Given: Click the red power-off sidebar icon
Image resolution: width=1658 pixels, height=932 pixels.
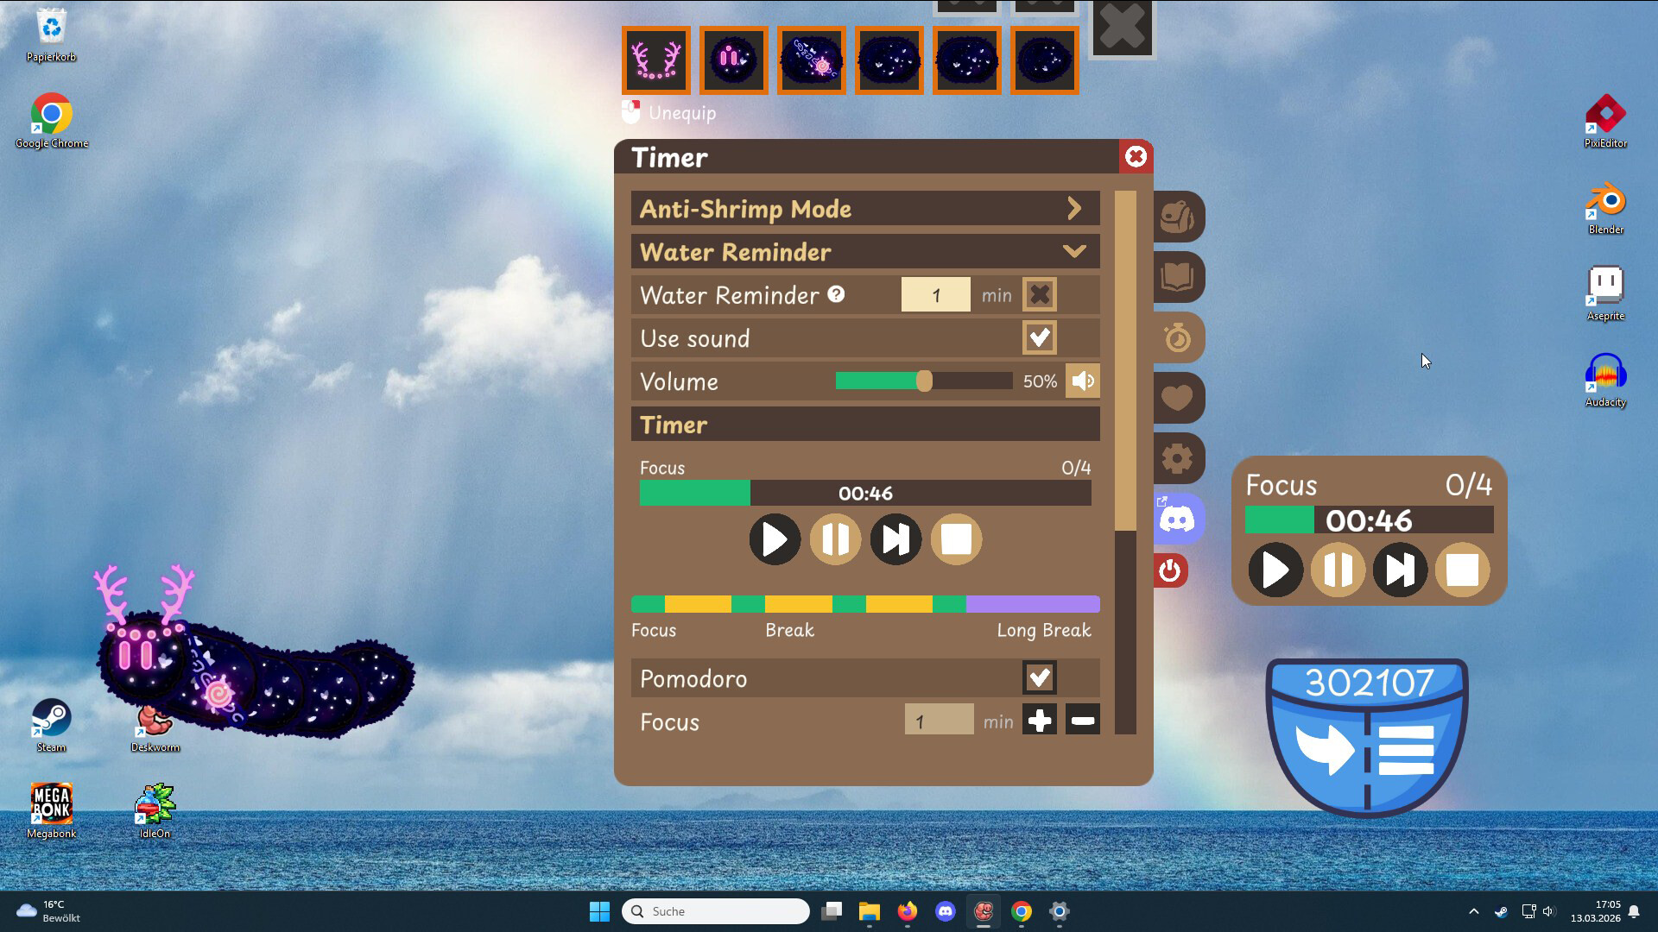Looking at the screenshot, I should 1171,570.
